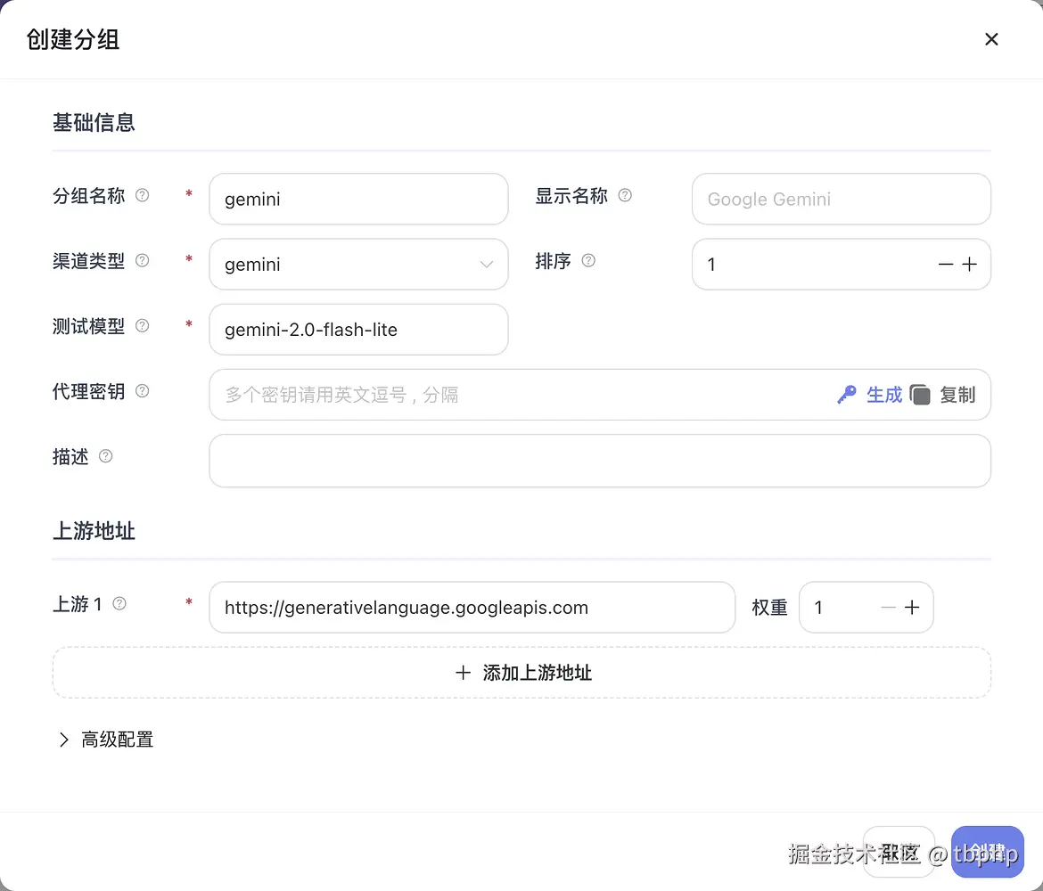Click the help icon beside 渠道类型
The width and height of the screenshot is (1043, 891).
142,261
